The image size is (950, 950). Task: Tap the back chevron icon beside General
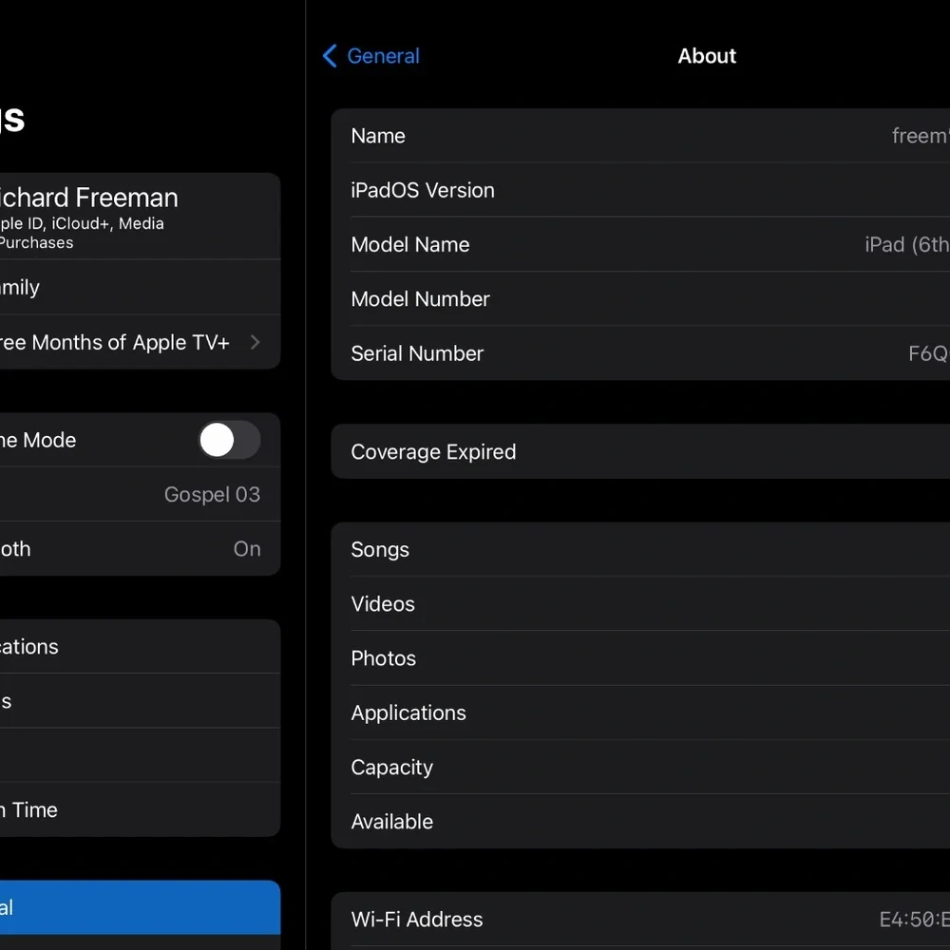point(330,56)
